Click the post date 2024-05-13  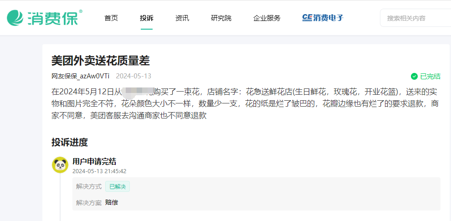[133, 76]
